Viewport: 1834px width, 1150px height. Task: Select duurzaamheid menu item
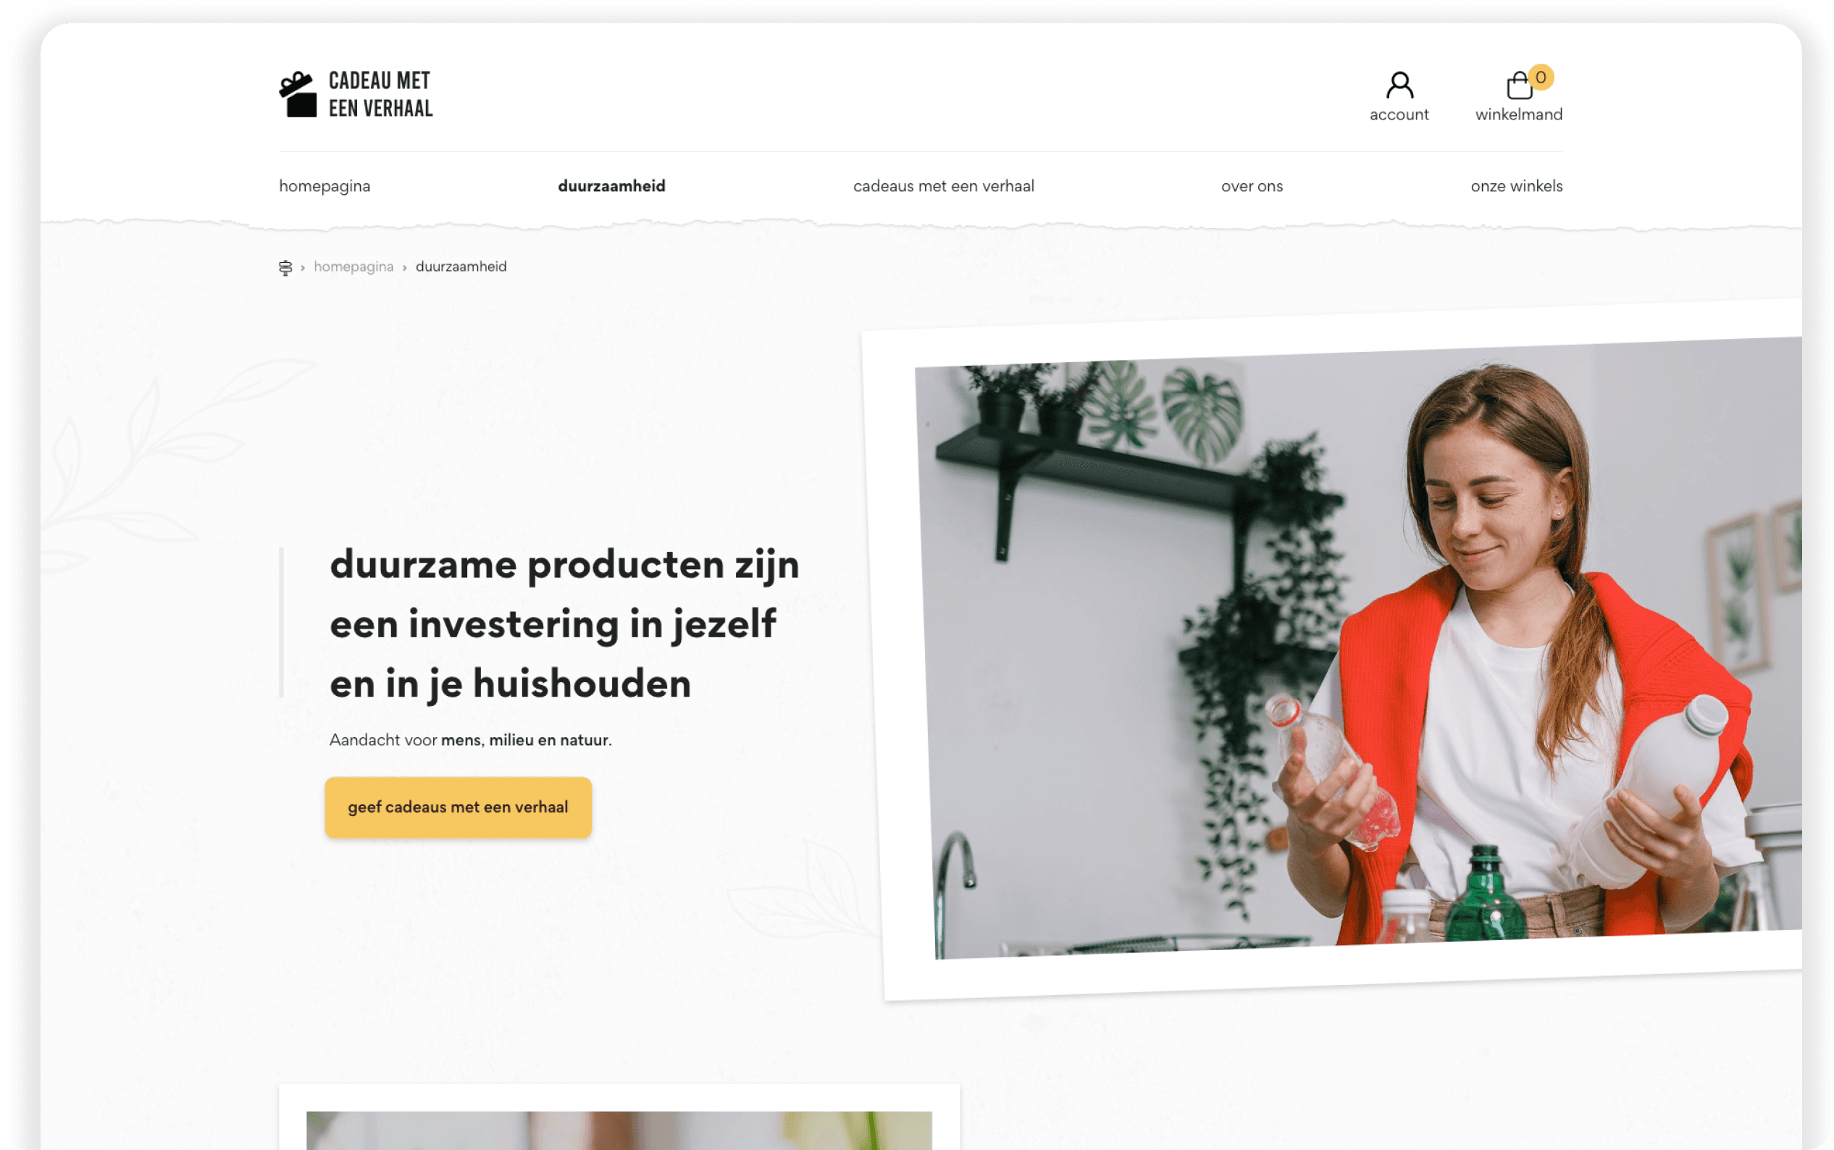(x=611, y=186)
